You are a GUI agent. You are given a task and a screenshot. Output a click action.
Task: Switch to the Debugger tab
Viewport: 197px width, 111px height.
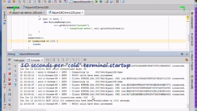pos(19,60)
